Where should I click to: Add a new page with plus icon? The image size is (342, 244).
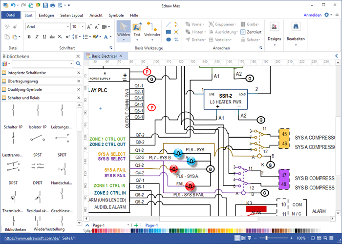click(x=136, y=225)
